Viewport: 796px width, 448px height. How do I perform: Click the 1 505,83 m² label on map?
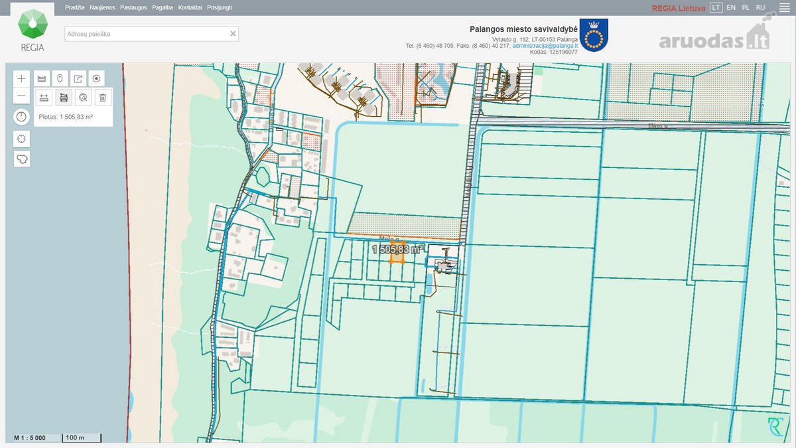pyautogui.click(x=398, y=250)
